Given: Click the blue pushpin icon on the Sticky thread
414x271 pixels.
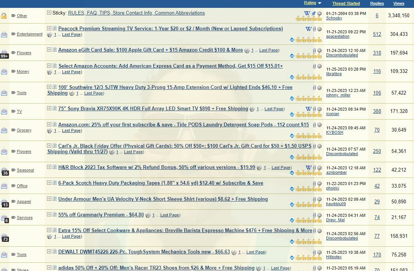Looking at the screenshot, I should [x=313, y=13].
